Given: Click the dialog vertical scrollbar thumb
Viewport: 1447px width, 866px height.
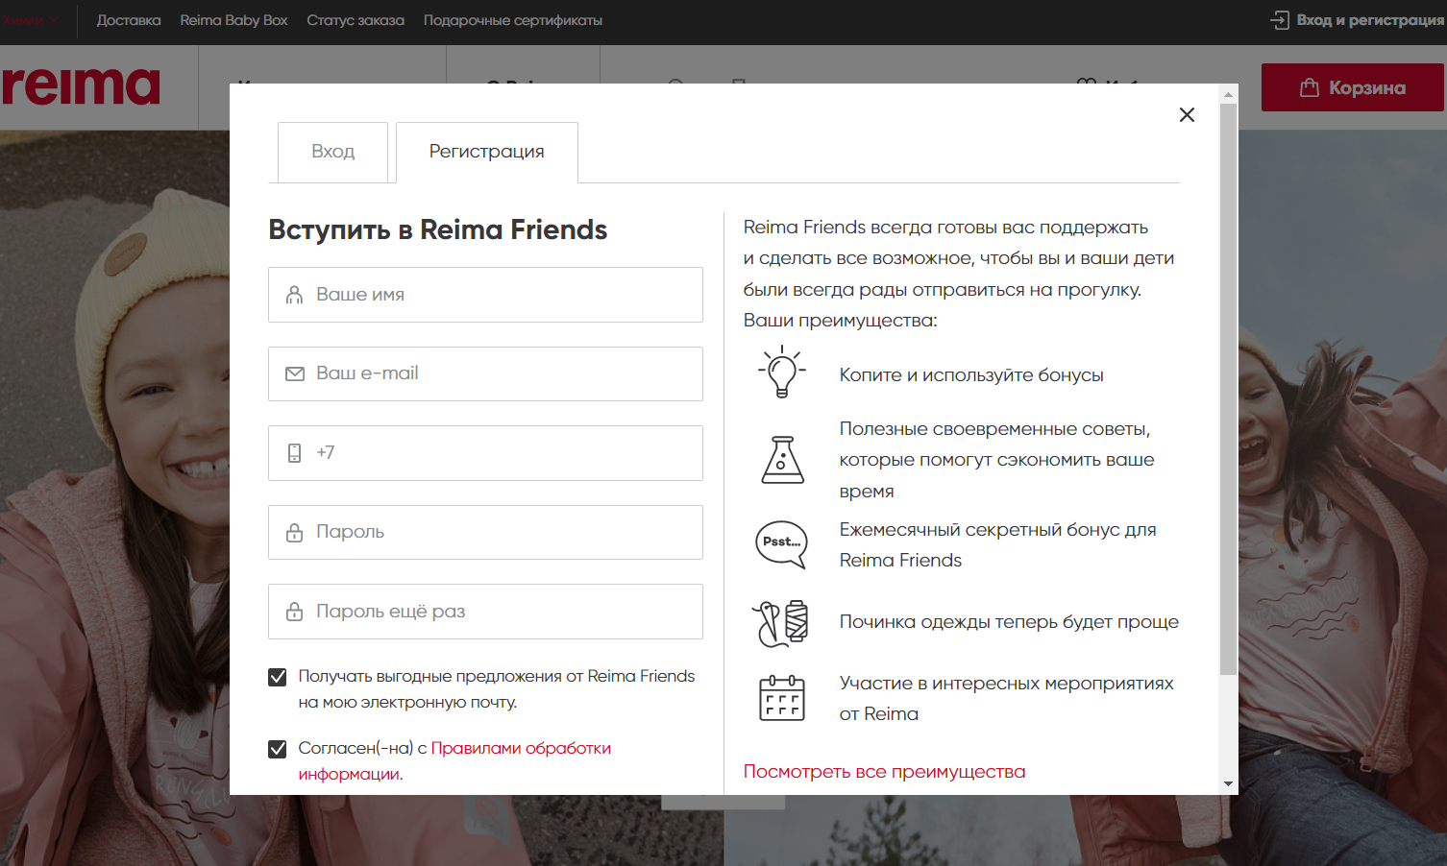Looking at the screenshot, I should pyautogui.click(x=1228, y=389).
